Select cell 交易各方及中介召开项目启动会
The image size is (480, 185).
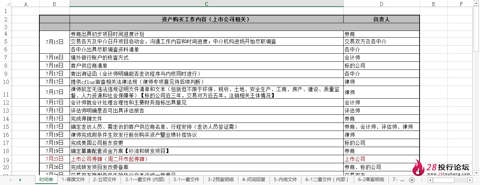207,41
